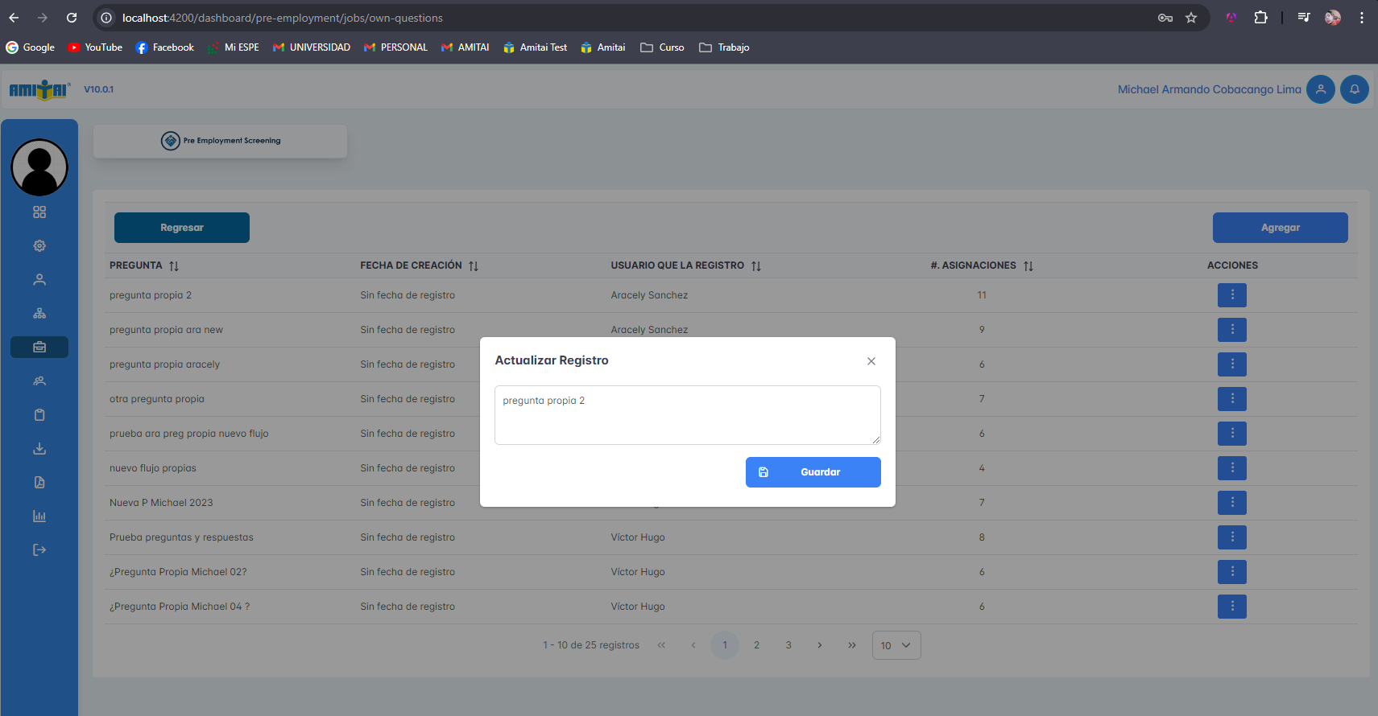Sort table by PREGUNTA column
This screenshot has width=1378, height=716.
pyautogui.click(x=174, y=265)
